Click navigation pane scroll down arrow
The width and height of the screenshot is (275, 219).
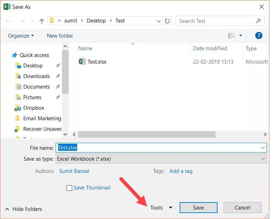[x=65, y=134]
